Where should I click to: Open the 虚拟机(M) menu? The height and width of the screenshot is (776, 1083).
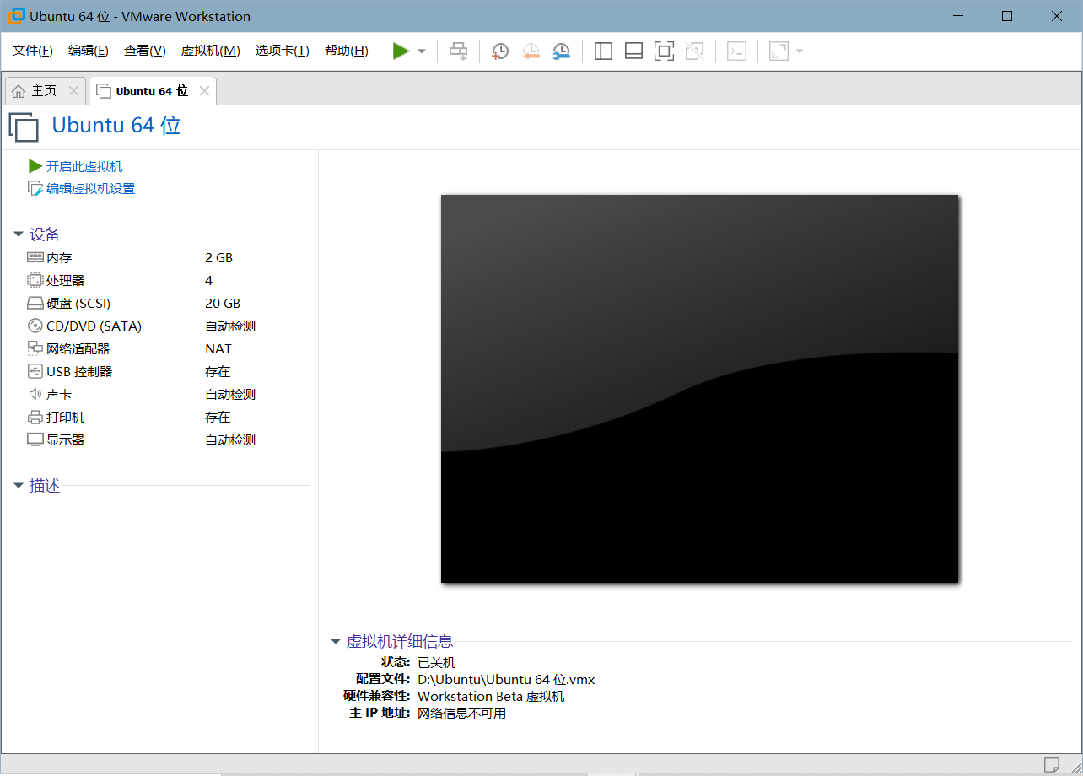(x=211, y=51)
